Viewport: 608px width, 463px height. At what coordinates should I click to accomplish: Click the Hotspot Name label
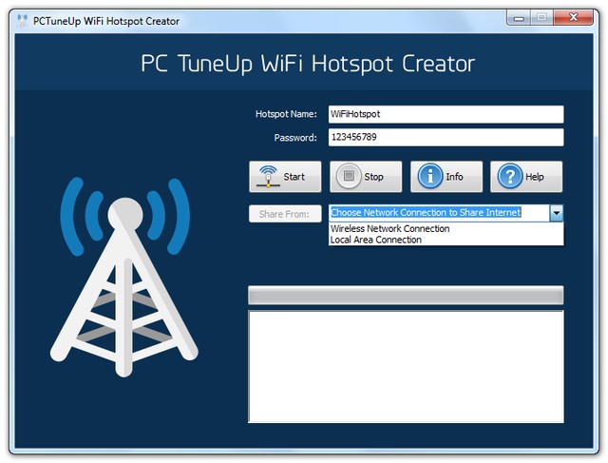coord(286,114)
